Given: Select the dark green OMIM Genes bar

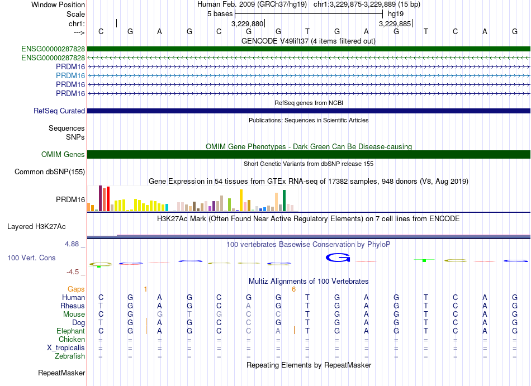Looking at the screenshot, I should pos(309,155).
